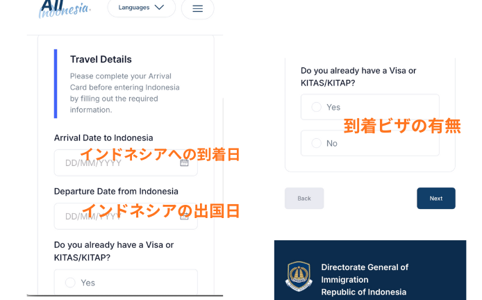Click the 'Please complete your Arrival Card' description

point(124,93)
